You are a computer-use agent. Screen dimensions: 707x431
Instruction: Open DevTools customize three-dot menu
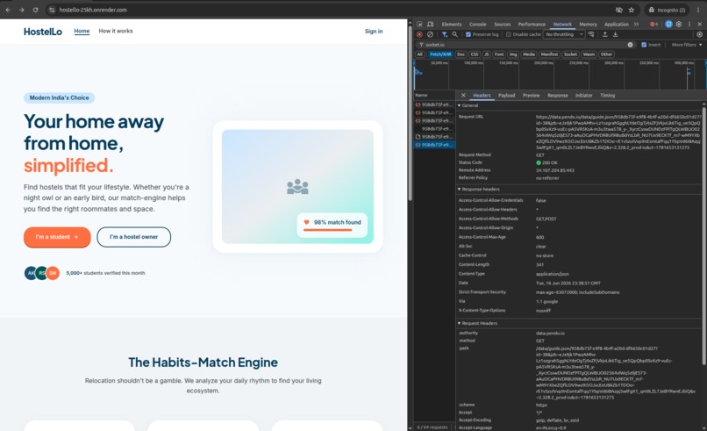(x=689, y=24)
